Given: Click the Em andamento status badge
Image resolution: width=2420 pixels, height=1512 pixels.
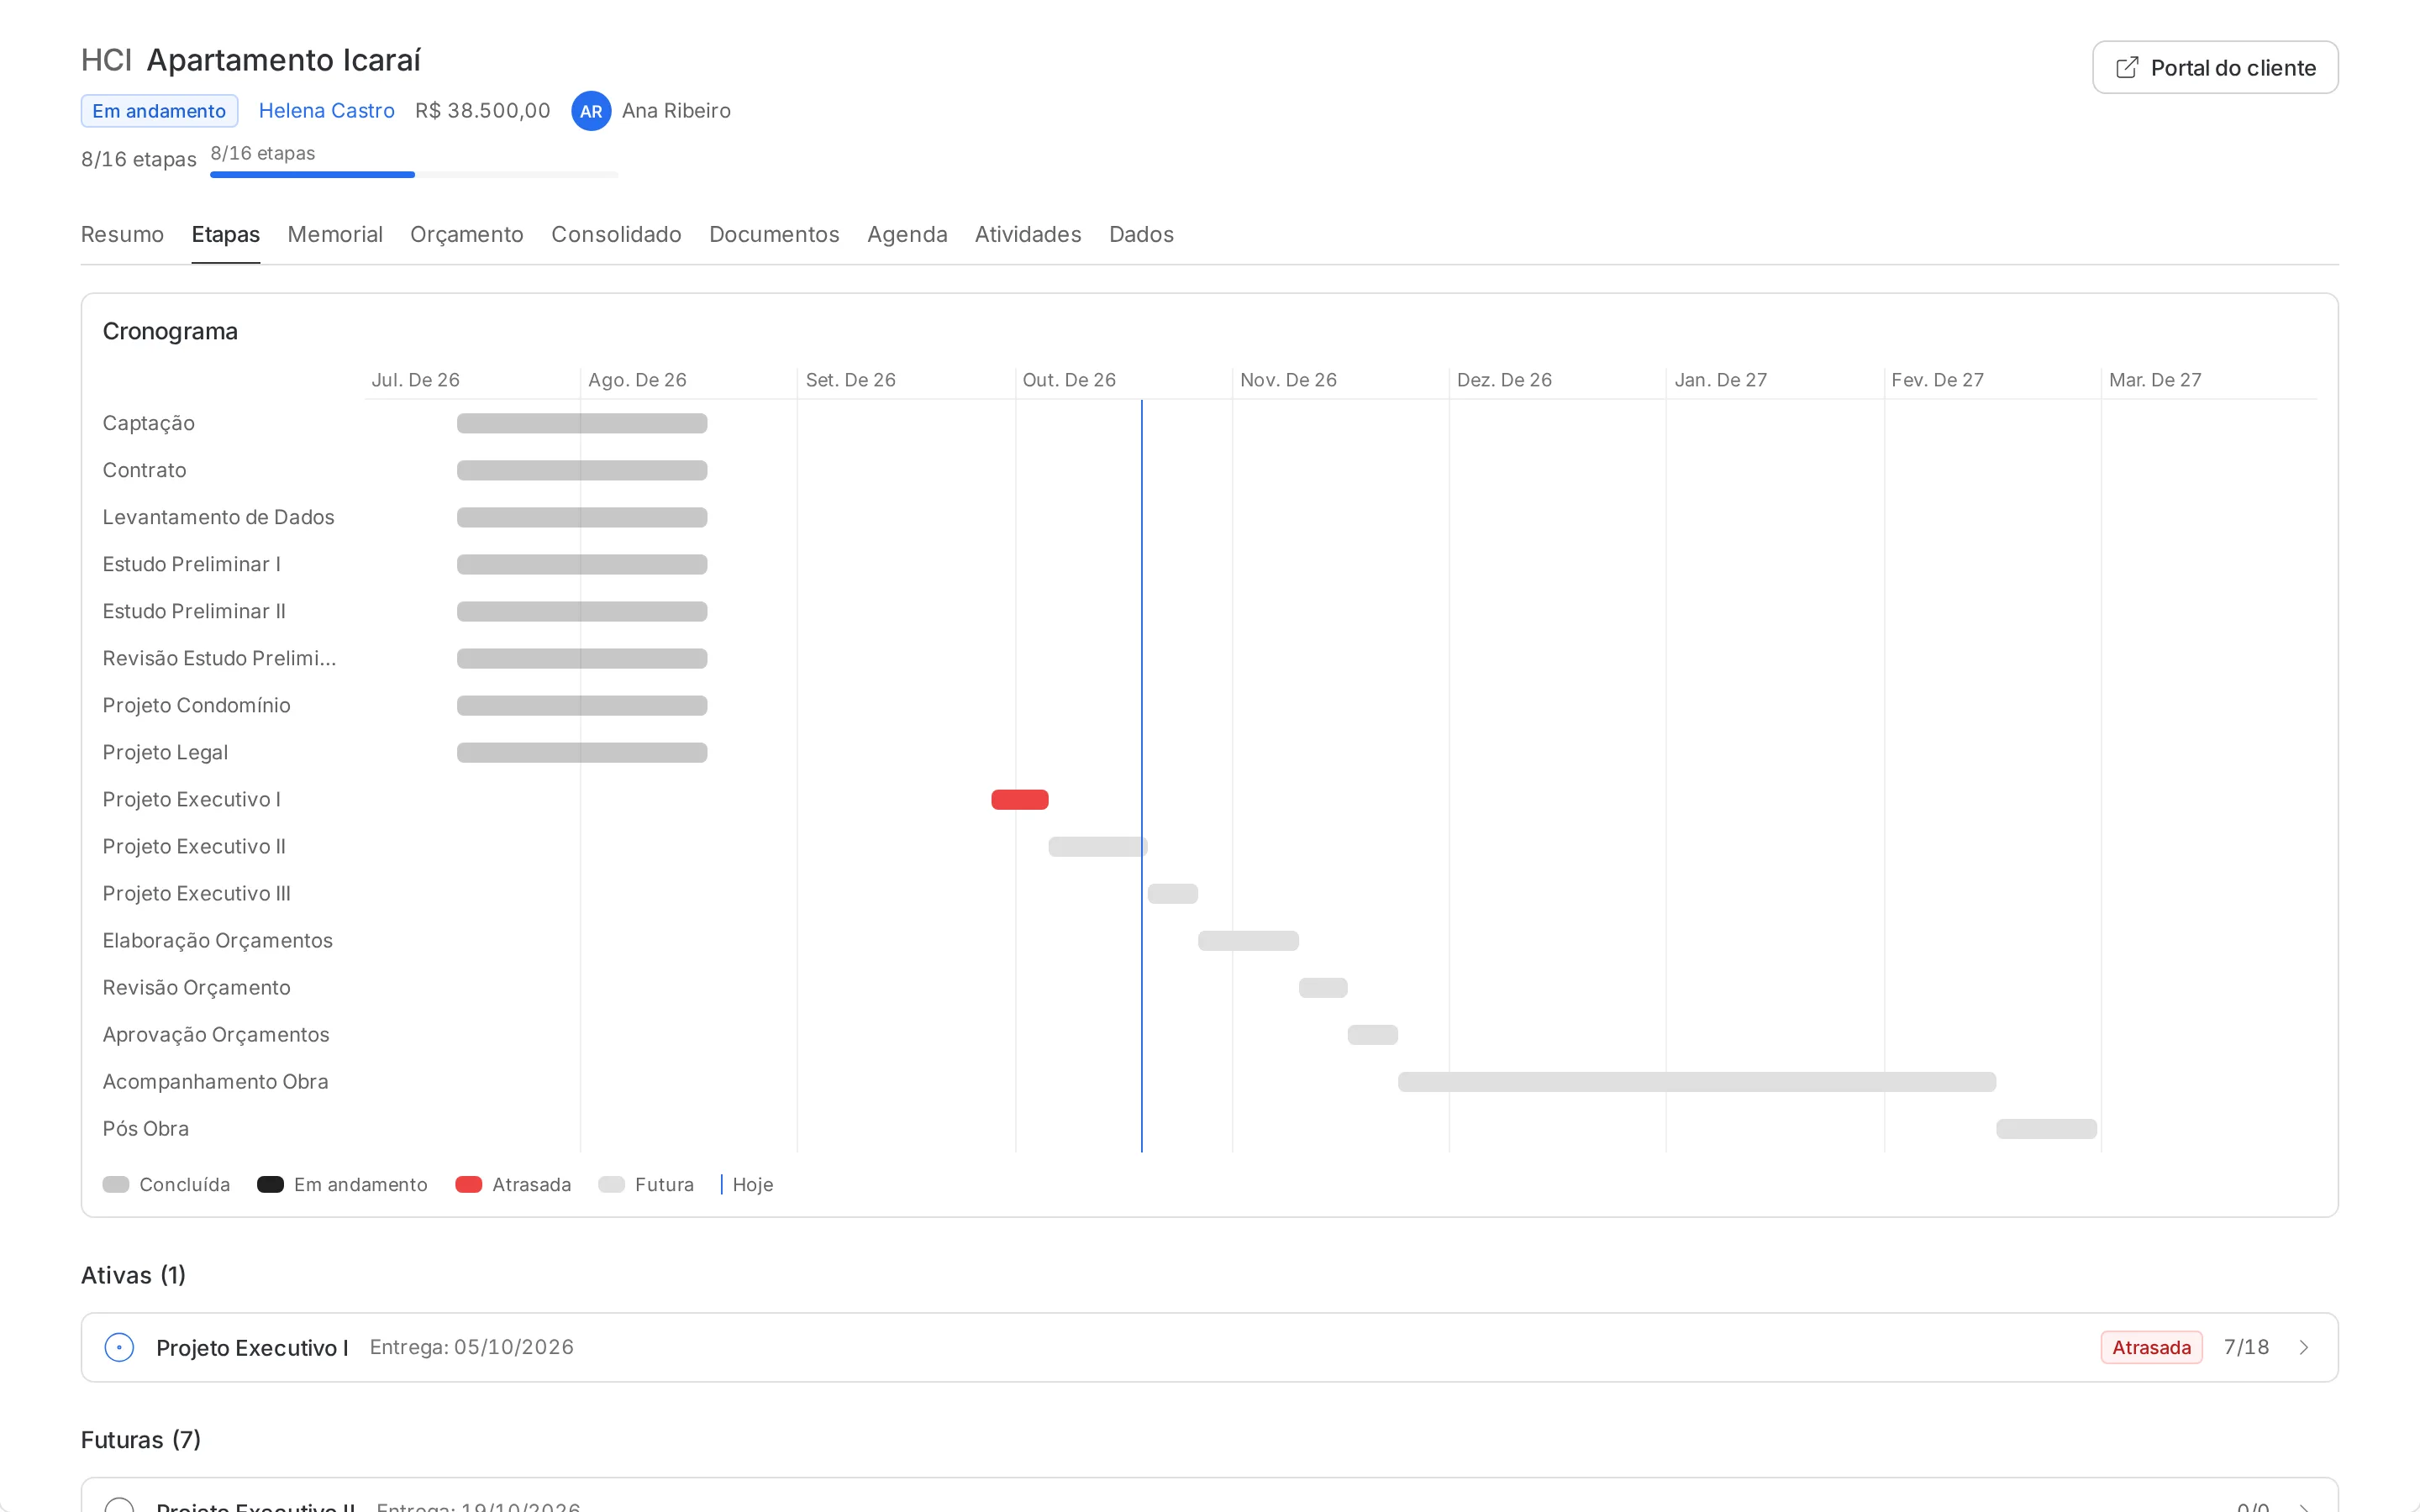Looking at the screenshot, I should point(159,111).
